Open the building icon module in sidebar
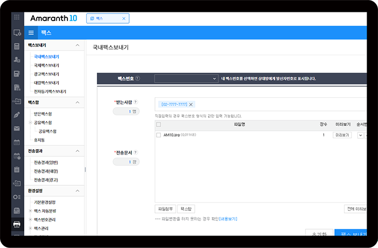The width and height of the screenshot is (378, 248). 17,88
